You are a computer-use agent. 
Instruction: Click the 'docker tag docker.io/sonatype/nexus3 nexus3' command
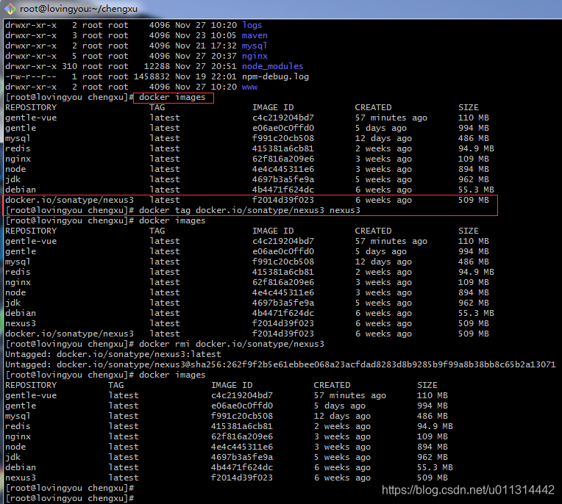tap(249, 210)
